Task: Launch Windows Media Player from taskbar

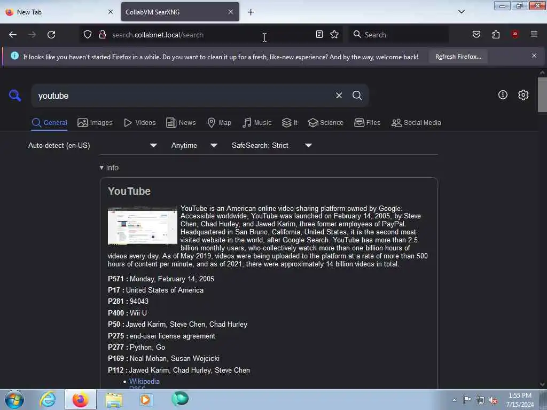Action: pos(146,399)
